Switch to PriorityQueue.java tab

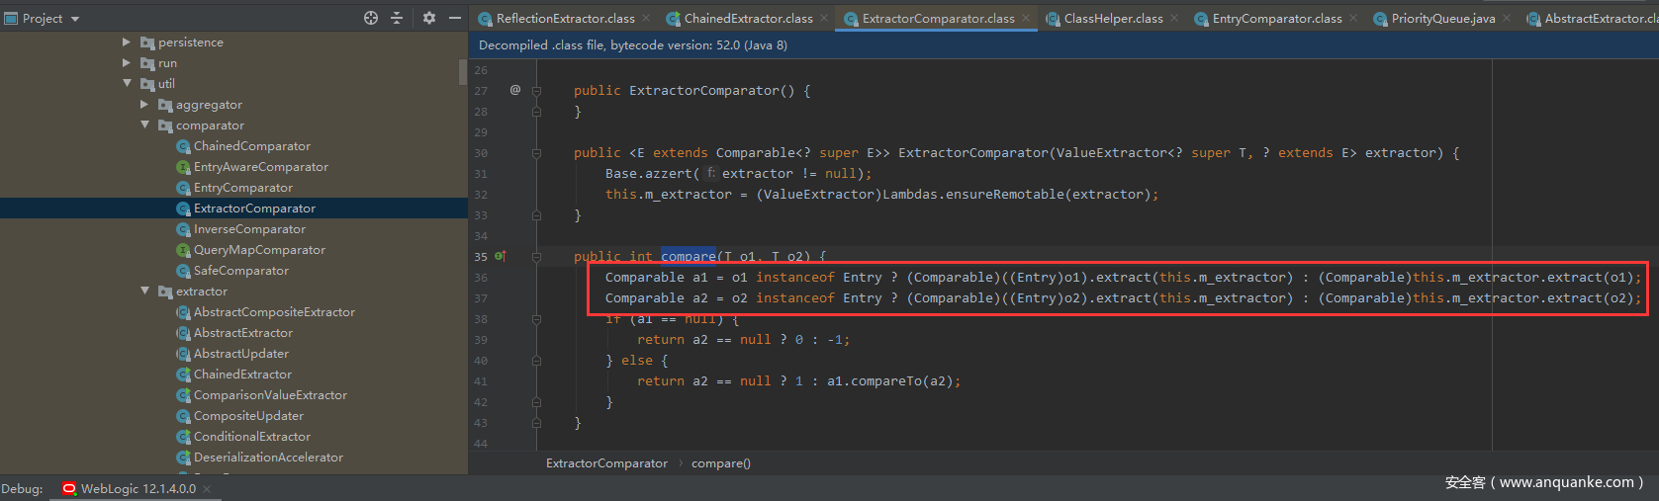[1441, 18]
